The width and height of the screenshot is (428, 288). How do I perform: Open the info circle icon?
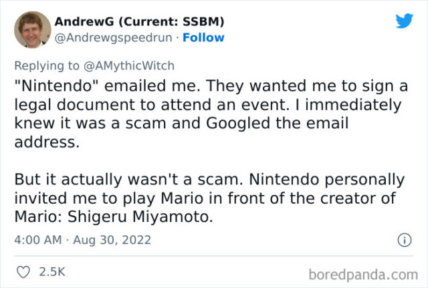point(404,239)
